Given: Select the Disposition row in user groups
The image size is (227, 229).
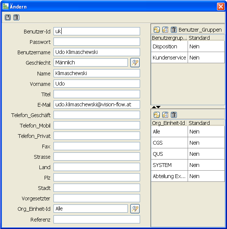Looking at the screenshot, I should pos(169,46).
